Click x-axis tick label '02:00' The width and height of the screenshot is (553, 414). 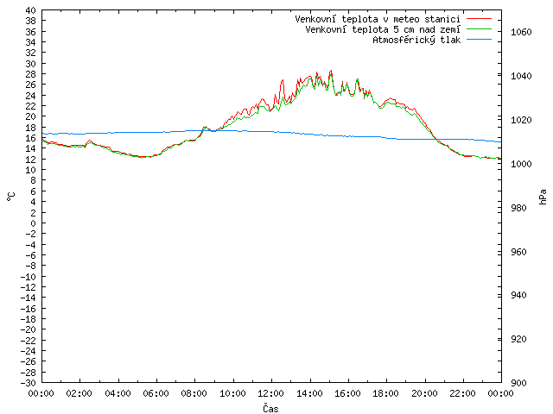click(79, 393)
